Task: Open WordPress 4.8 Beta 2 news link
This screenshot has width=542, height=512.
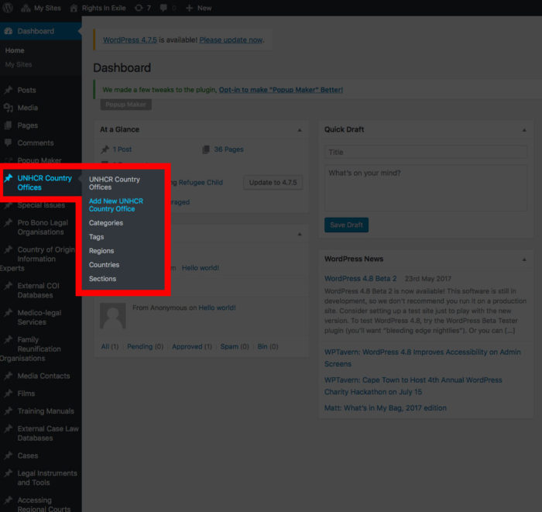Action: pos(361,279)
